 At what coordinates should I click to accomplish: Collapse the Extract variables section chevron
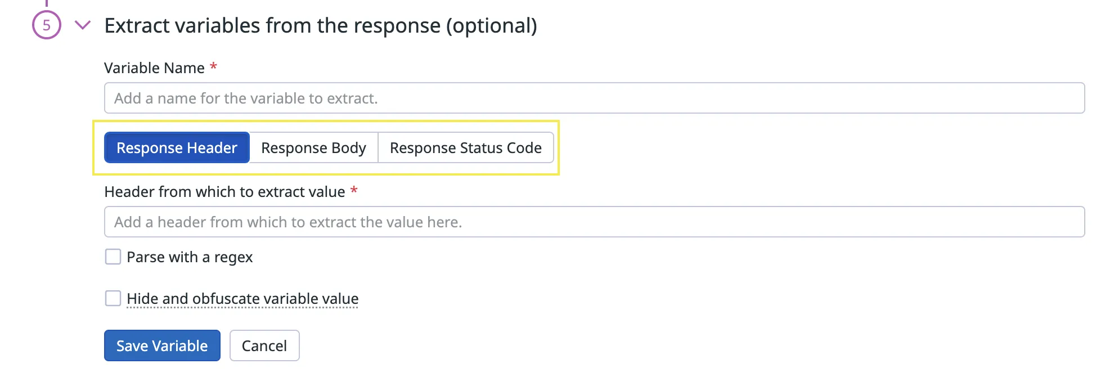83,25
